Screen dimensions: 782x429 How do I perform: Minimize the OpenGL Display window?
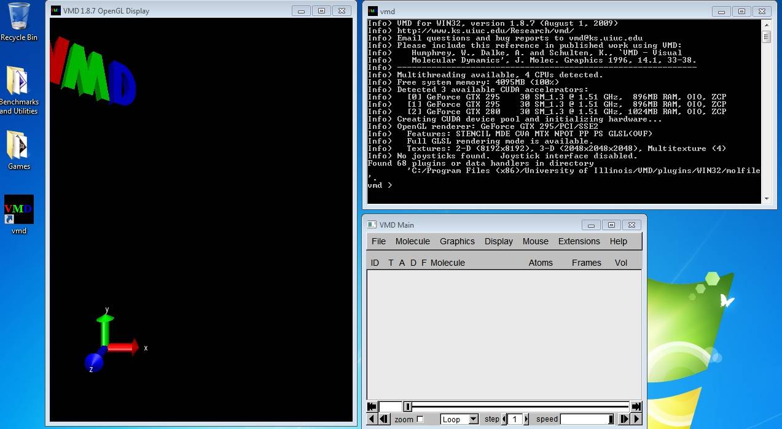(x=301, y=10)
